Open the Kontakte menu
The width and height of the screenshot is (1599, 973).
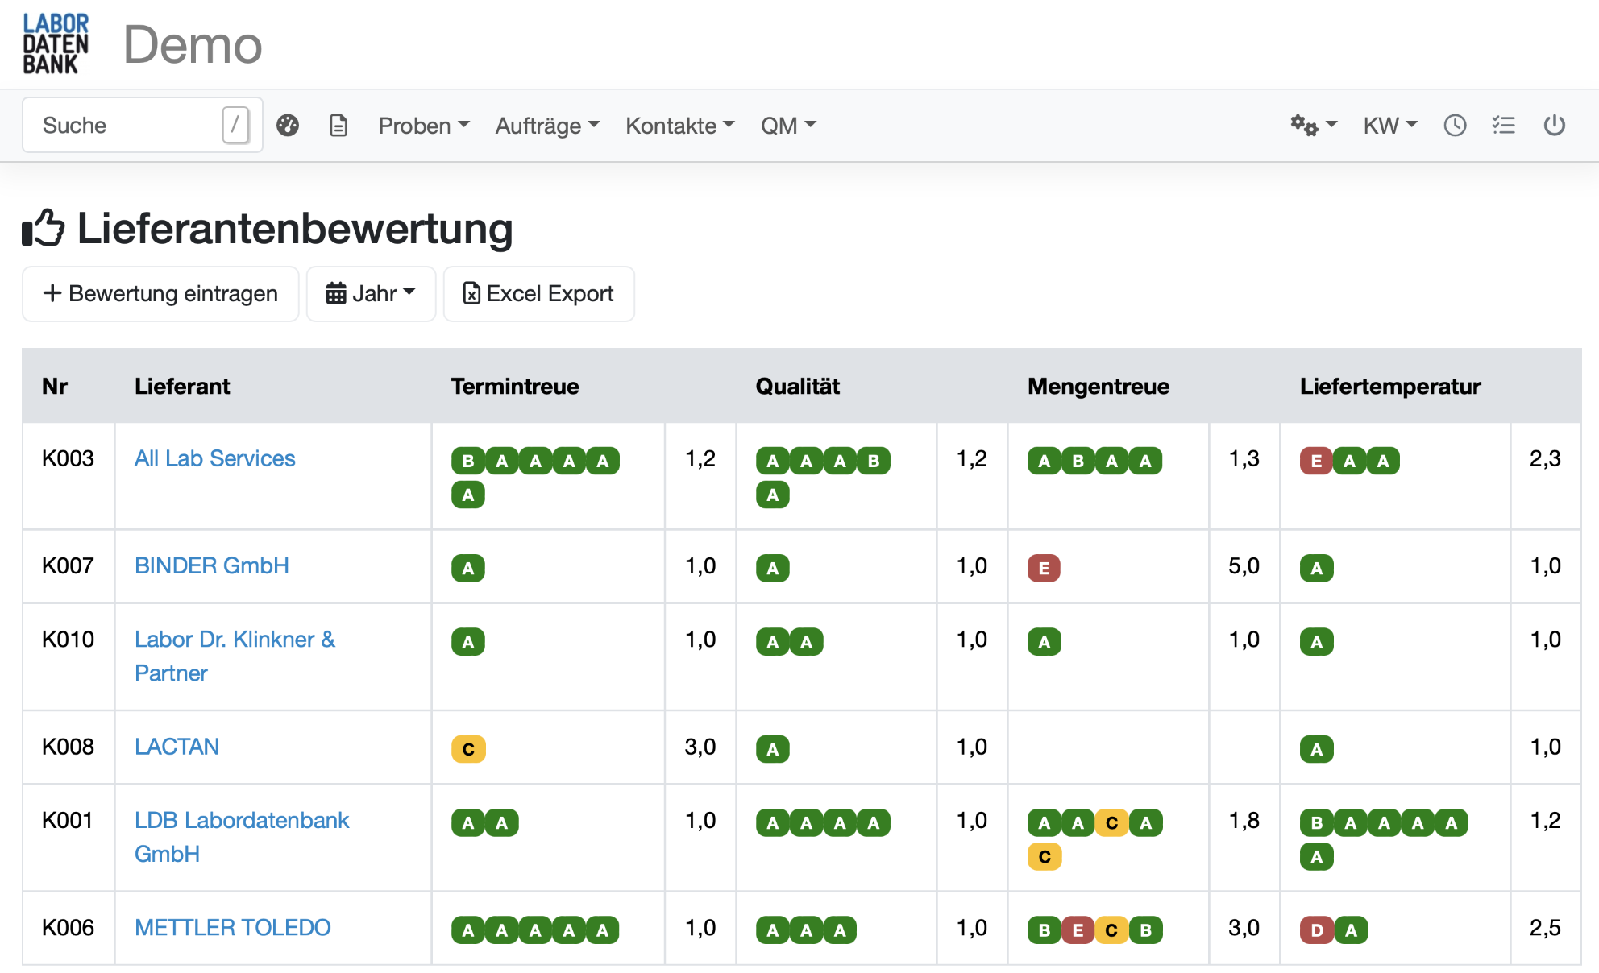(x=679, y=126)
